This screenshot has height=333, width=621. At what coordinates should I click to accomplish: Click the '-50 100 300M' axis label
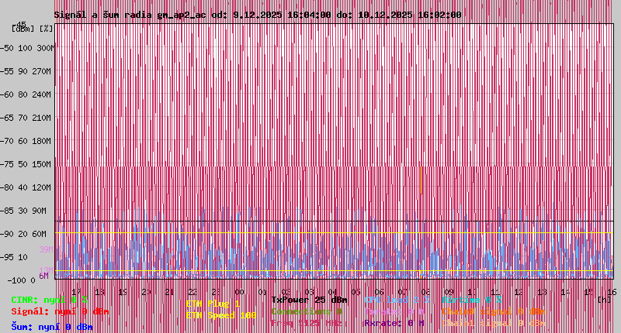click(28, 48)
